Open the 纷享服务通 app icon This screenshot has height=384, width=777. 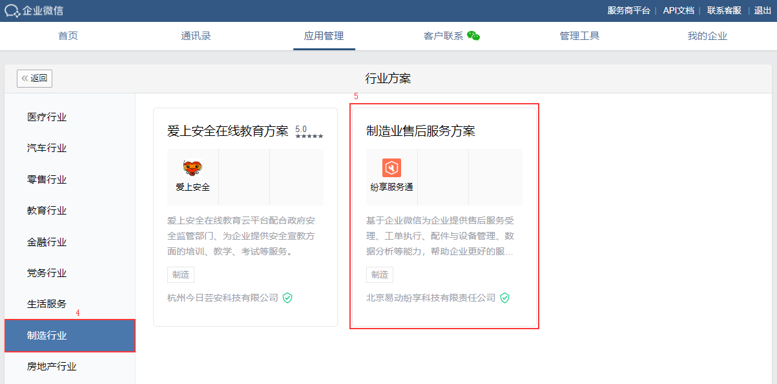point(391,168)
